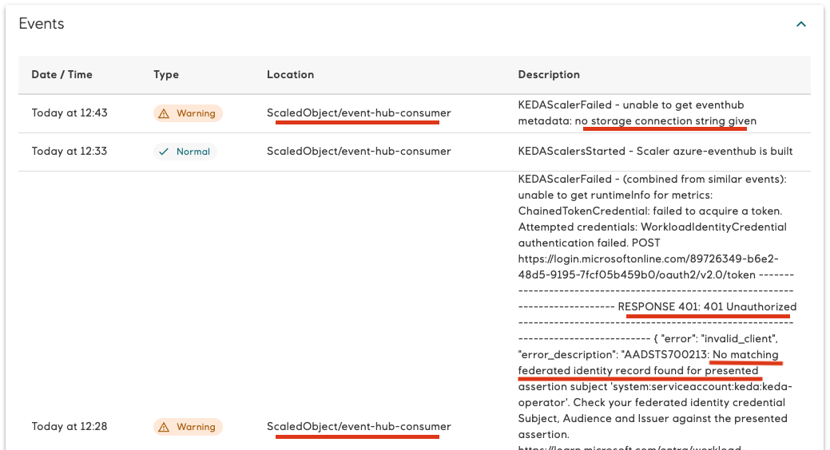Click the warning triangle icon at 12:28
The width and height of the screenshot is (830, 450).
point(164,427)
